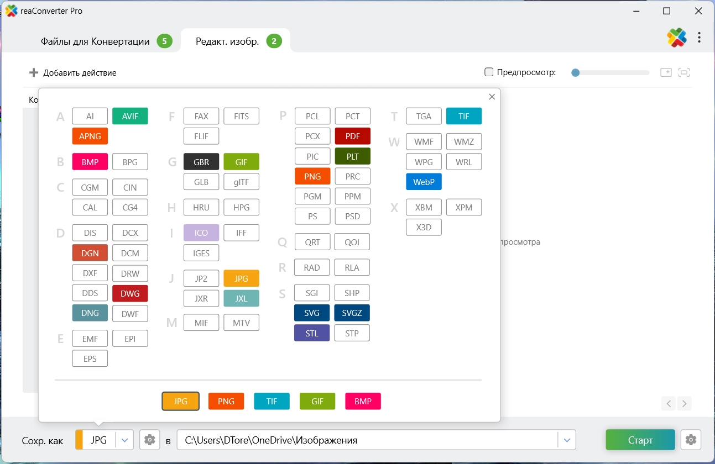Click the zoom-in preview icon near the slider

click(666, 72)
